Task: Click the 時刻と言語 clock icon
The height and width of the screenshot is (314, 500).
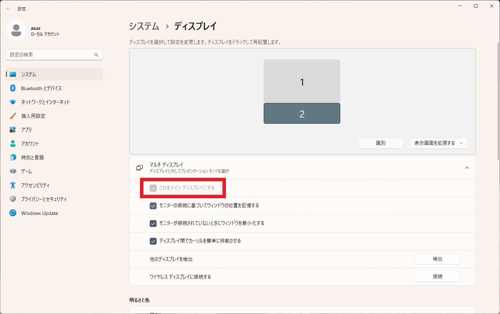Action: click(x=13, y=157)
